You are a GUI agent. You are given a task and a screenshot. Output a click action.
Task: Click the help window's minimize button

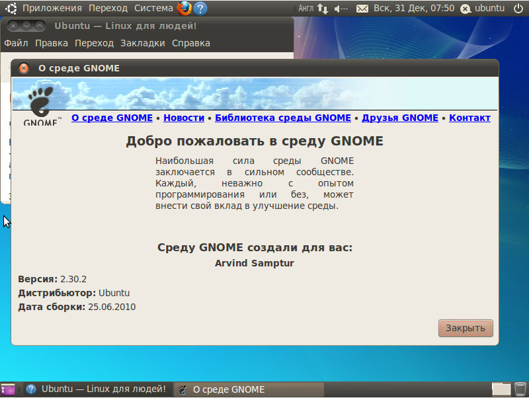tap(26, 26)
